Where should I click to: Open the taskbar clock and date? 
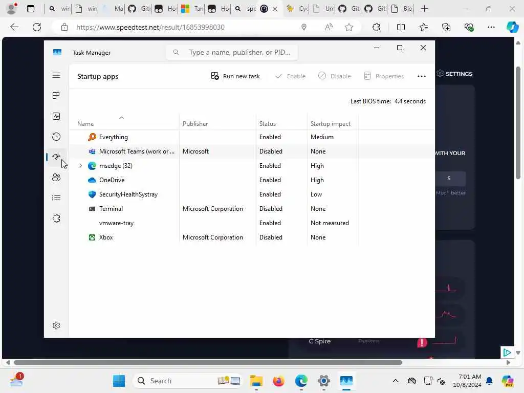point(467,381)
